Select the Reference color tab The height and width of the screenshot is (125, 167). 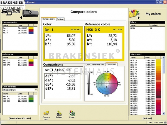pyautogui.click(x=98, y=64)
